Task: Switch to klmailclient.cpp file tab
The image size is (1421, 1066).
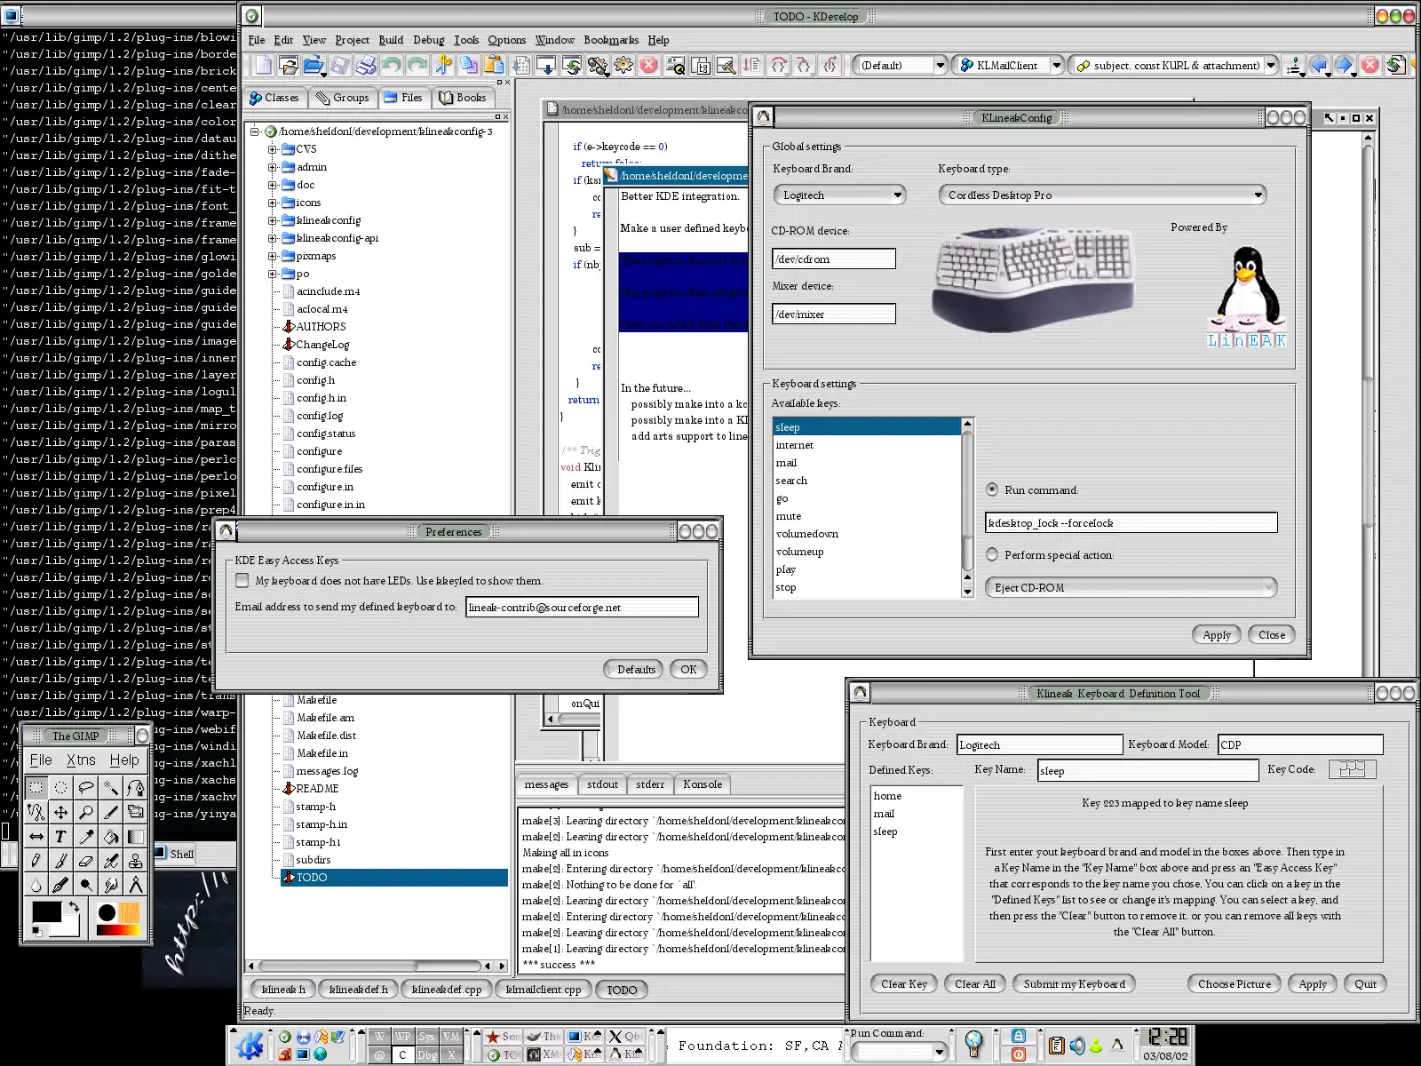Action: (544, 990)
